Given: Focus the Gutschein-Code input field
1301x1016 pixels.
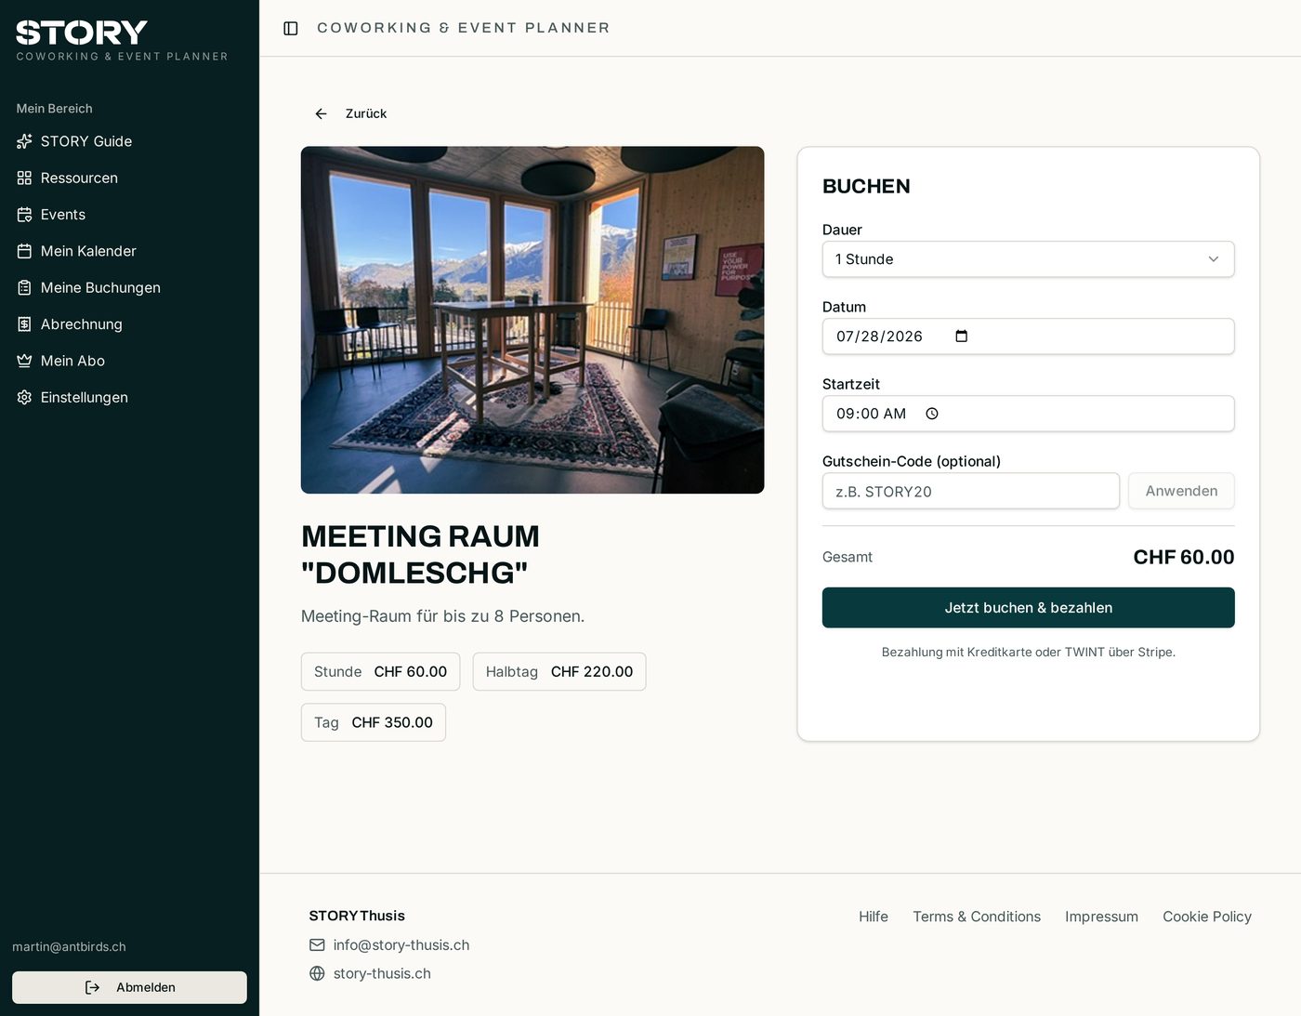Looking at the screenshot, I should click(970, 491).
